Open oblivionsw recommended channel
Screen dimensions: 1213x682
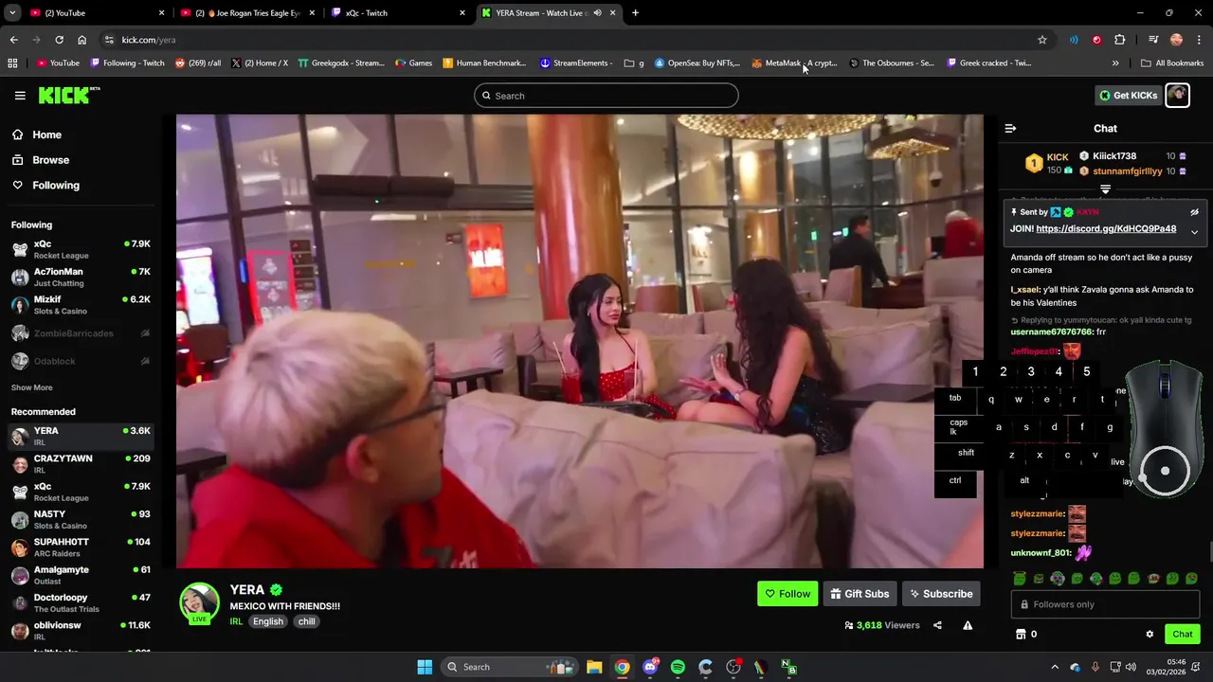pyautogui.click(x=81, y=631)
